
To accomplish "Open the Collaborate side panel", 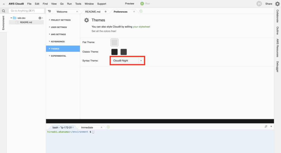I will 277,16.
